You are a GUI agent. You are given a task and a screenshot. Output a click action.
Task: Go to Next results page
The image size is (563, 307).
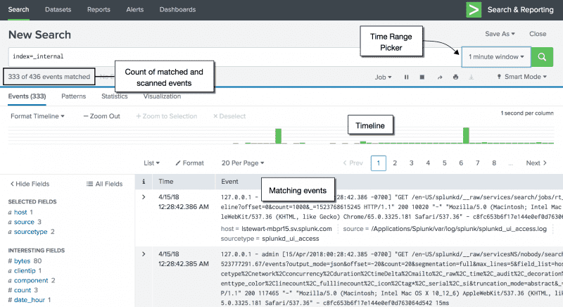tap(536, 163)
